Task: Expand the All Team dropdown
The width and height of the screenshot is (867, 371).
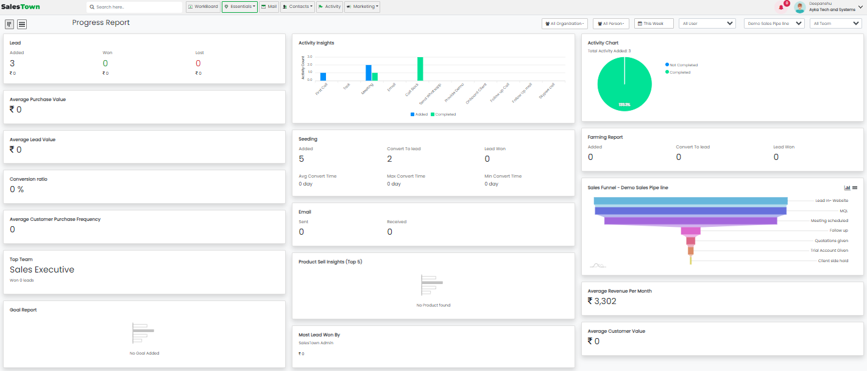Action: point(835,24)
